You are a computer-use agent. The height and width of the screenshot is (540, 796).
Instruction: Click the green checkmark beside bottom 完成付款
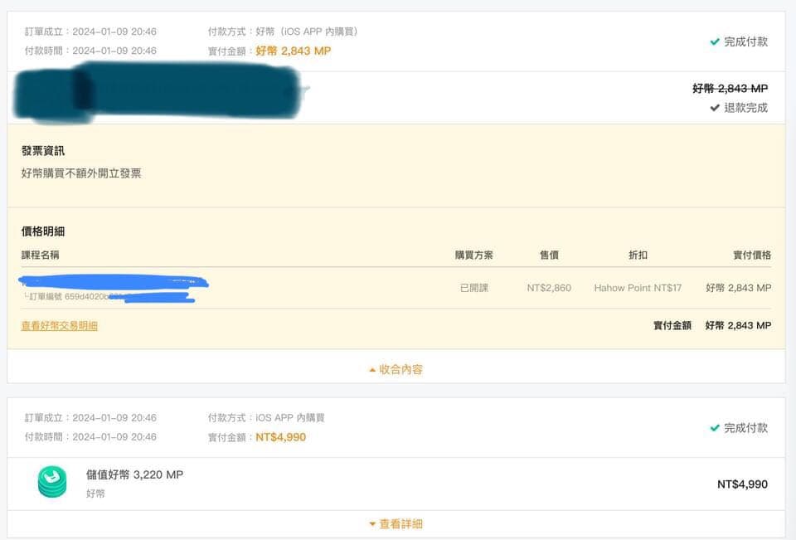tap(715, 428)
